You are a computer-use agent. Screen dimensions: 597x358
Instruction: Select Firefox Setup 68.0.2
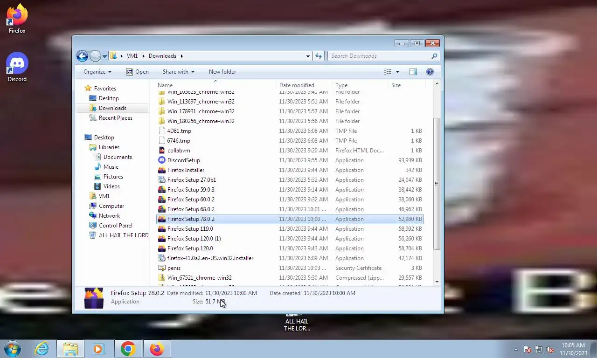[x=290, y=209]
